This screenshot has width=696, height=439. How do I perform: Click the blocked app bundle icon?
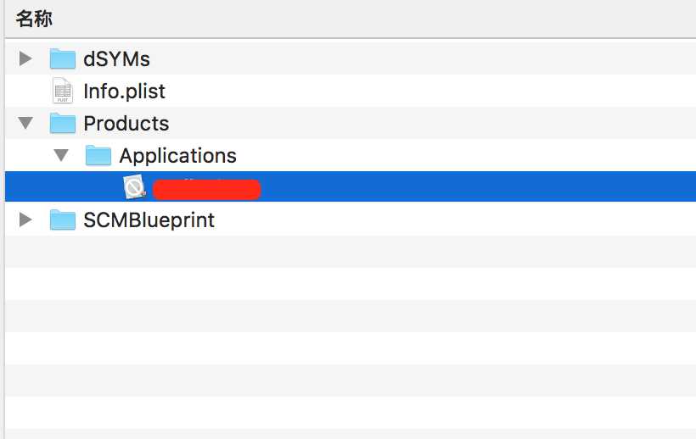[134, 187]
